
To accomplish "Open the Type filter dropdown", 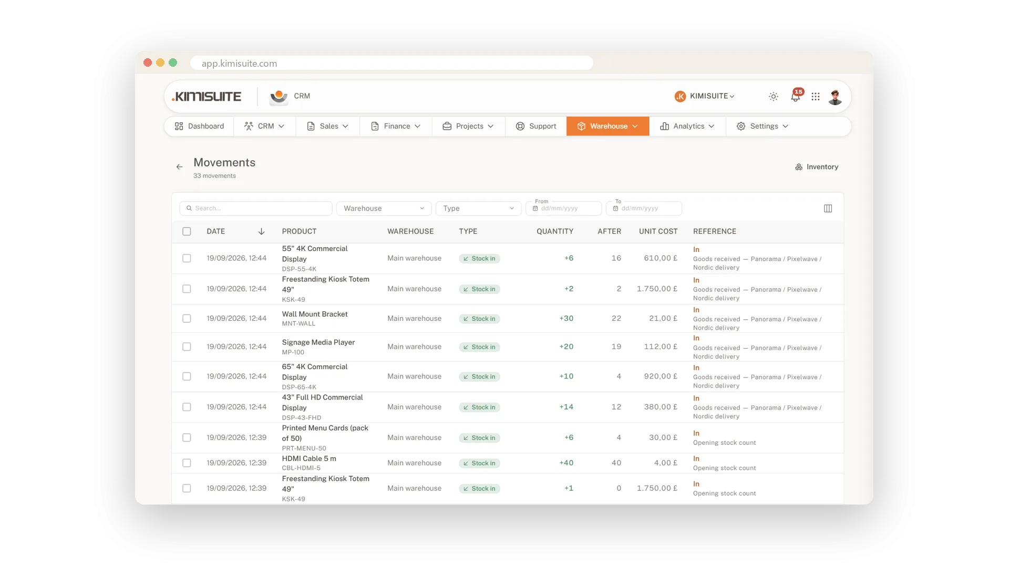I will (478, 208).
